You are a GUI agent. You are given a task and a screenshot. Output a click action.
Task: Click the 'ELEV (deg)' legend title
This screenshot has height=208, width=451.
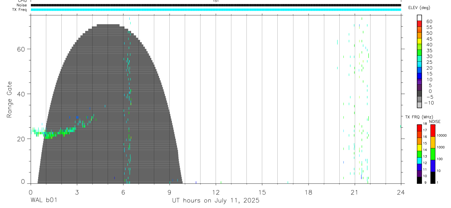(419, 8)
